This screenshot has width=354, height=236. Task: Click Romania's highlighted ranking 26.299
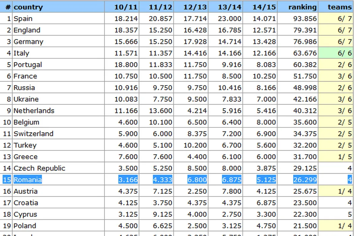coord(305,180)
